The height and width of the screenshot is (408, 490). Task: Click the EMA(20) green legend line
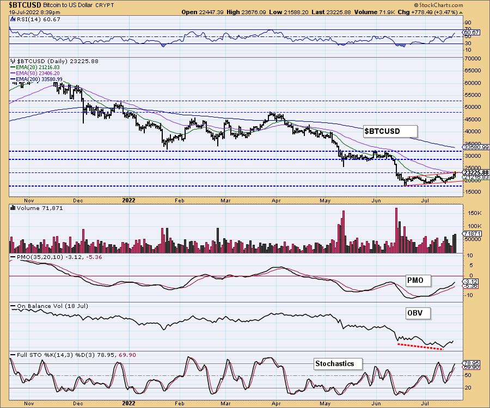point(13,67)
